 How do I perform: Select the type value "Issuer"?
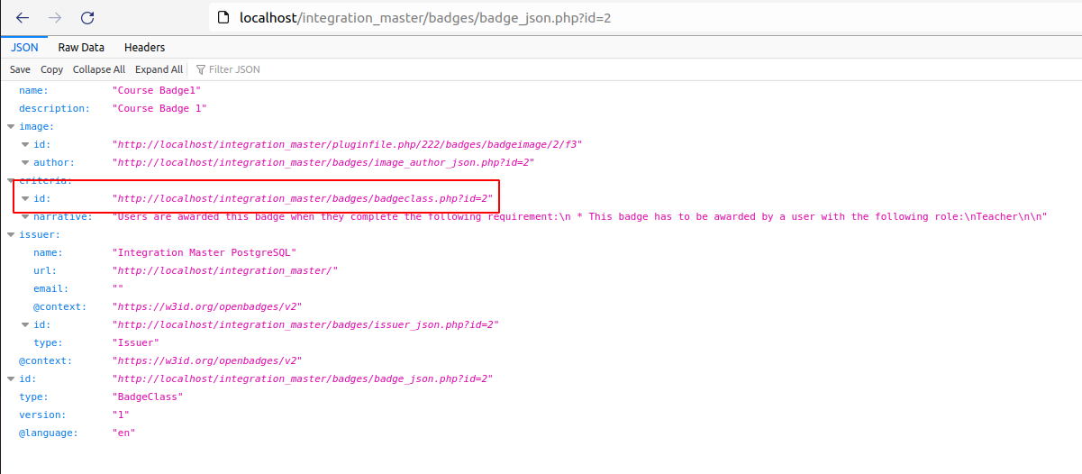(x=135, y=342)
